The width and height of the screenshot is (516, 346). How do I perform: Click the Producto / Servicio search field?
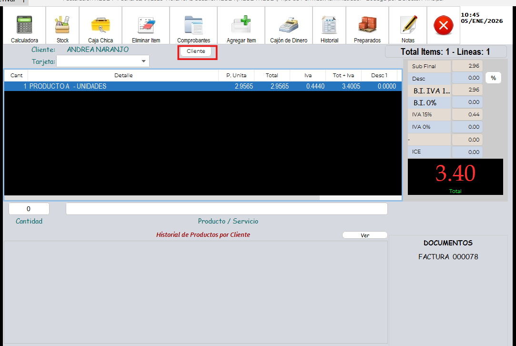point(226,209)
